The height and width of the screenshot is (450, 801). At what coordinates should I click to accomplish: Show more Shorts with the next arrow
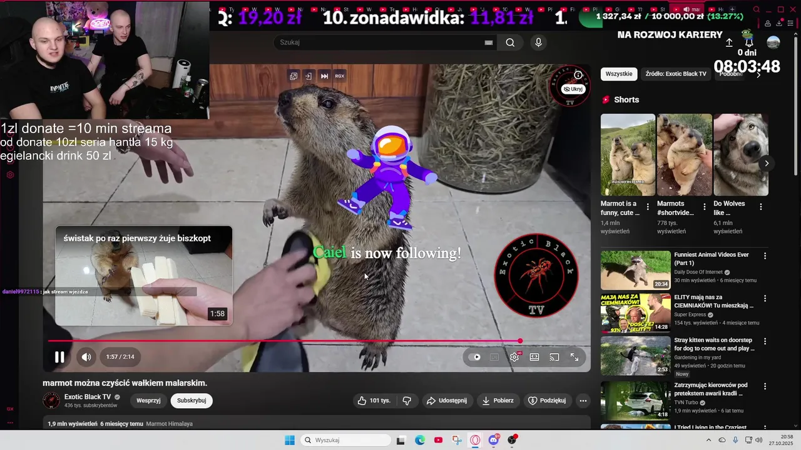click(x=767, y=164)
